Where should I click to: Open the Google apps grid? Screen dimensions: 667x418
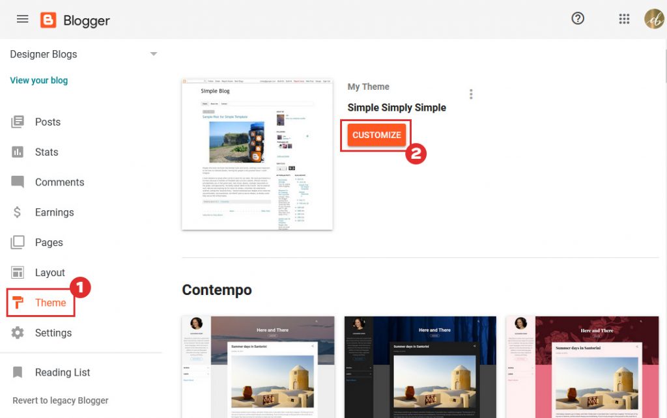624,19
